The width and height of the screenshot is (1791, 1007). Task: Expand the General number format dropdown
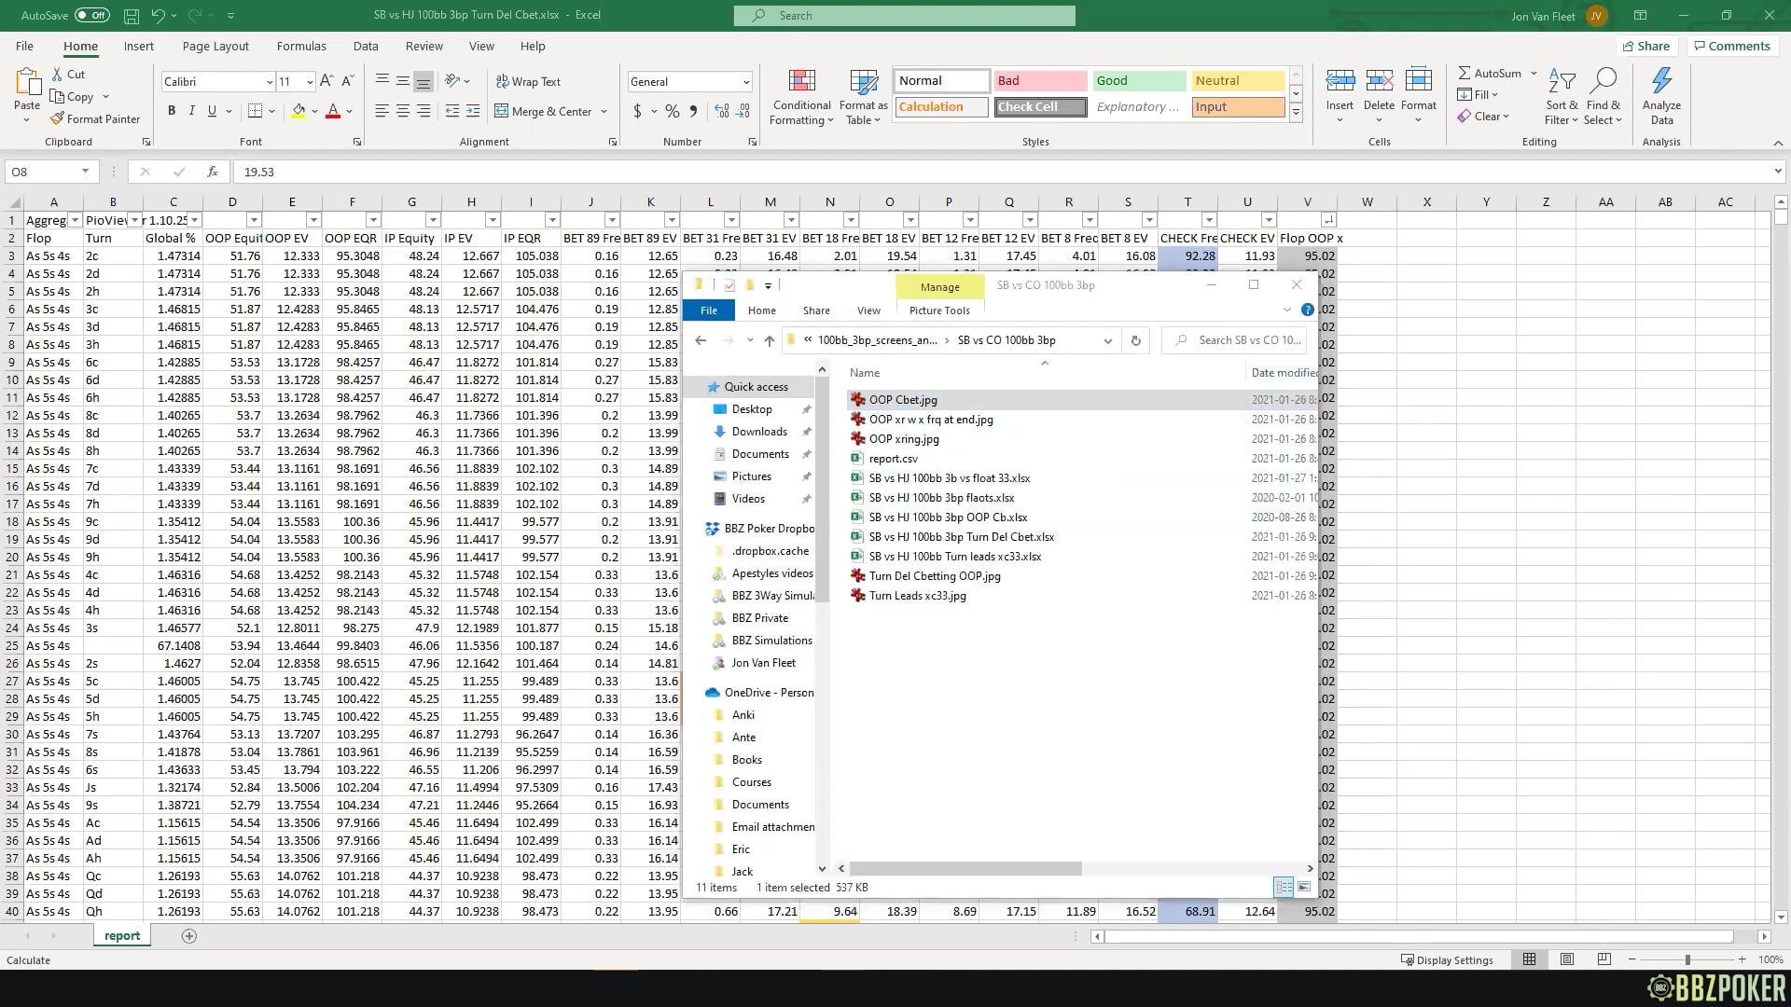[745, 82]
